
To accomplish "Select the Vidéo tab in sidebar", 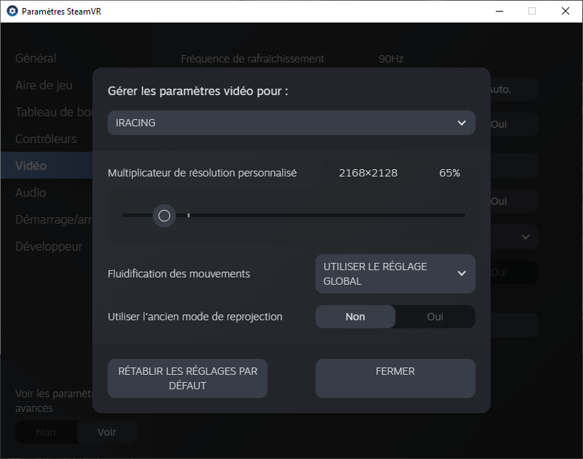I will click(x=47, y=166).
